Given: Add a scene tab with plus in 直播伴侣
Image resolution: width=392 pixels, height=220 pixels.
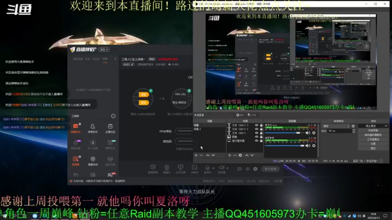Looking at the screenshot, I should pos(115,59).
